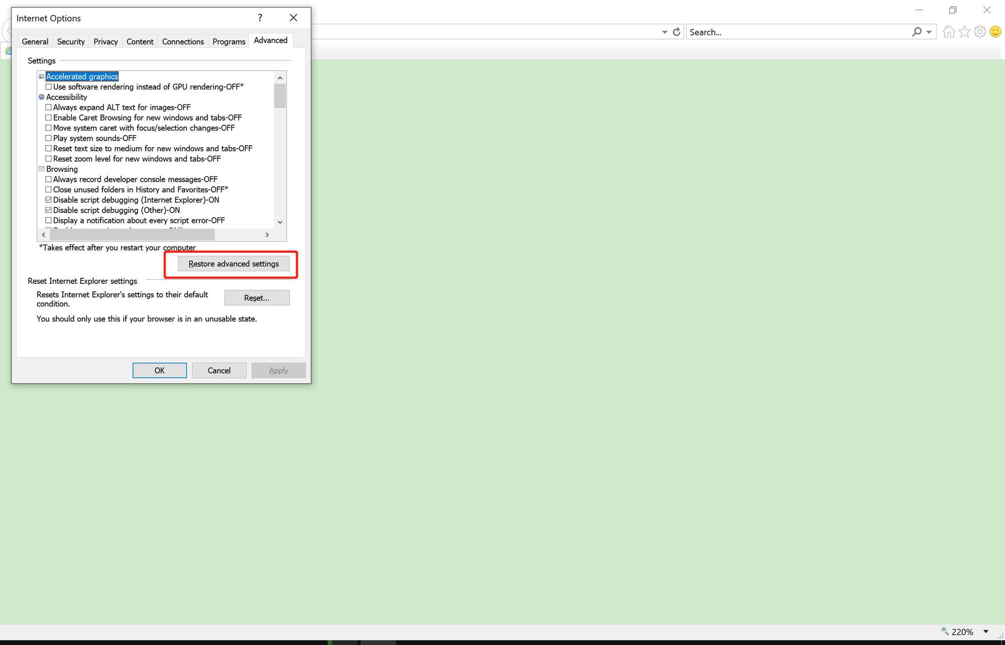1005x645 pixels.
Task: Click horizontal scroll left arrow in settings
Action: click(x=44, y=235)
